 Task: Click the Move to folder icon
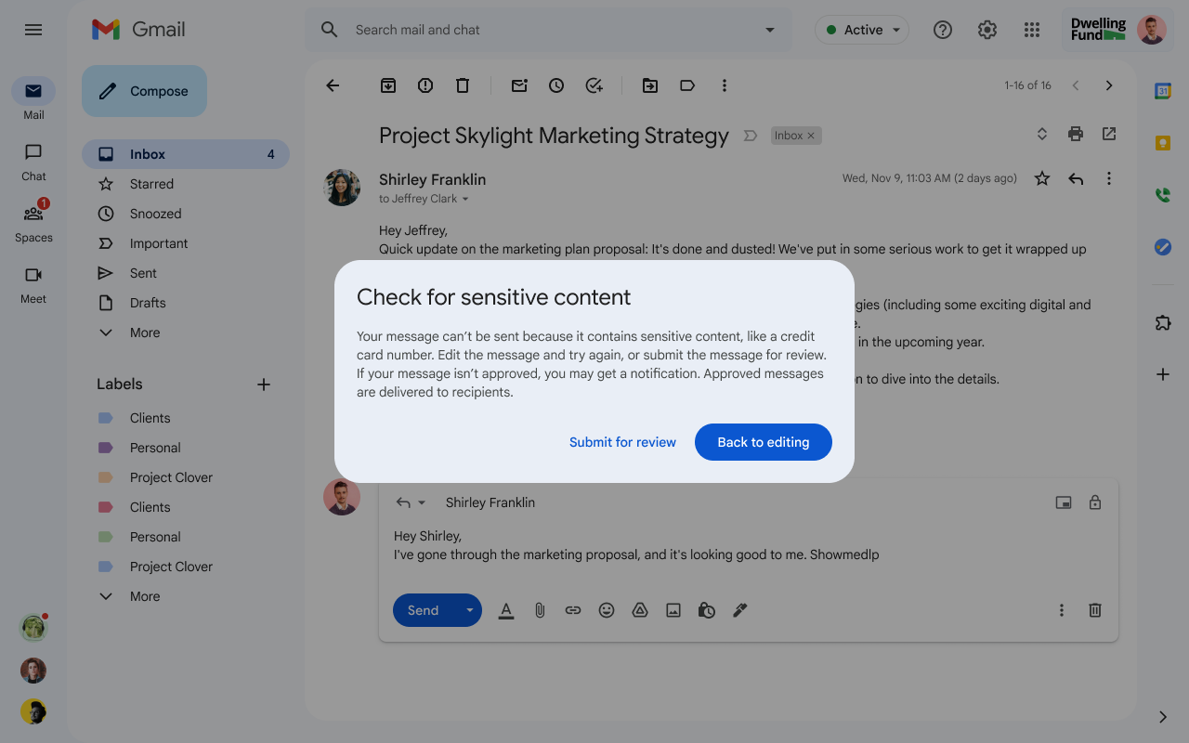pyautogui.click(x=650, y=85)
